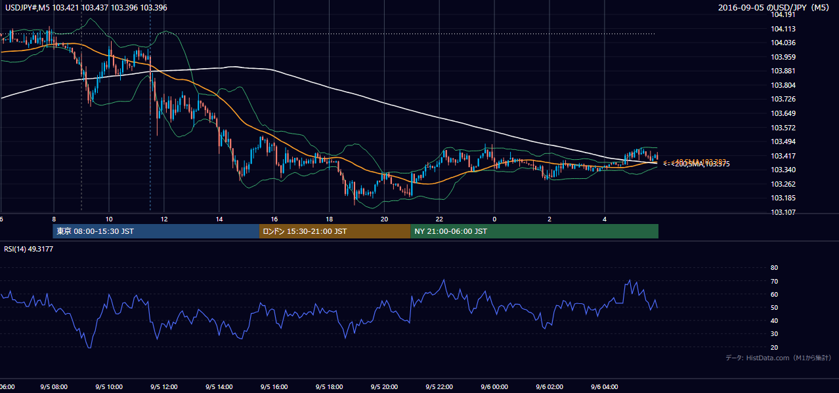The image size is (839, 393).
Task: Click hour label 22 on chart axis
Action: click(440, 219)
